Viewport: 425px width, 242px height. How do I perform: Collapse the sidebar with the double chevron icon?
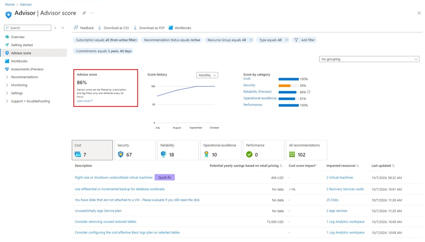pyautogui.click(x=63, y=28)
